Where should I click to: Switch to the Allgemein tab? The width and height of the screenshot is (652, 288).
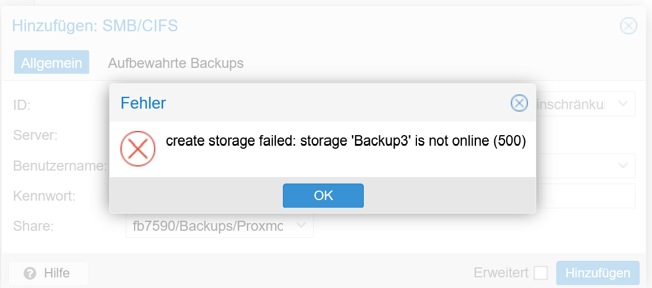click(51, 63)
